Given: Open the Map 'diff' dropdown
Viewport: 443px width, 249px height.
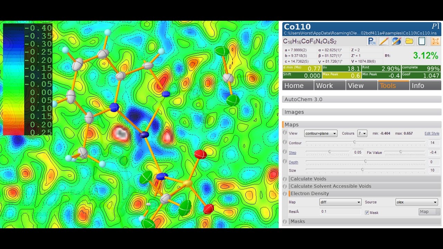Looking at the screenshot, I should point(340,202).
